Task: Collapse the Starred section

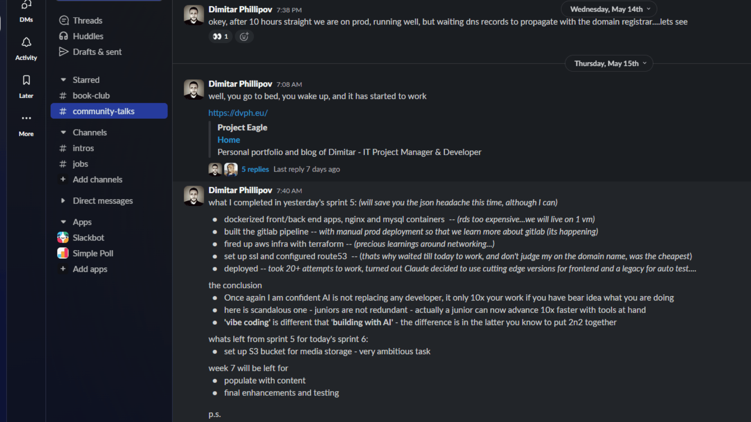Action: point(63,80)
